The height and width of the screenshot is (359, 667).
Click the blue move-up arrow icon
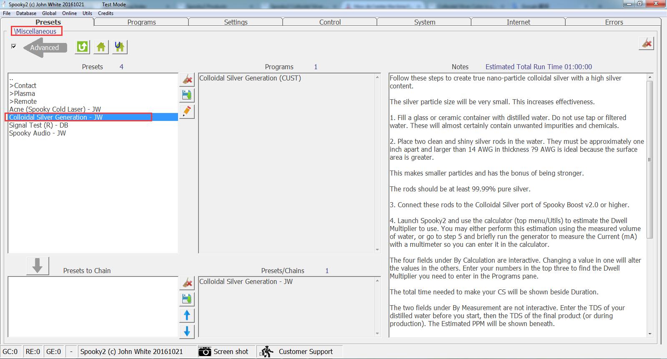coord(187,315)
